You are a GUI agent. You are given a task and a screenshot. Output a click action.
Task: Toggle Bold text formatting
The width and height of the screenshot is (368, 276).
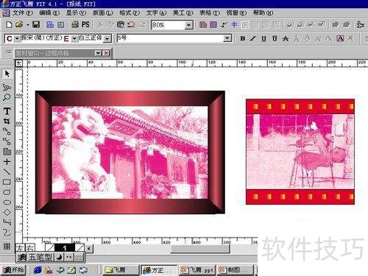coord(243,38)
